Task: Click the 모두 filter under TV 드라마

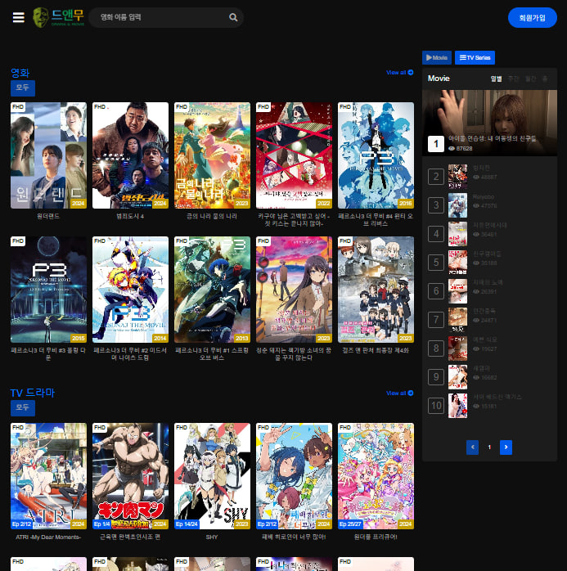Action: (23, 408)
